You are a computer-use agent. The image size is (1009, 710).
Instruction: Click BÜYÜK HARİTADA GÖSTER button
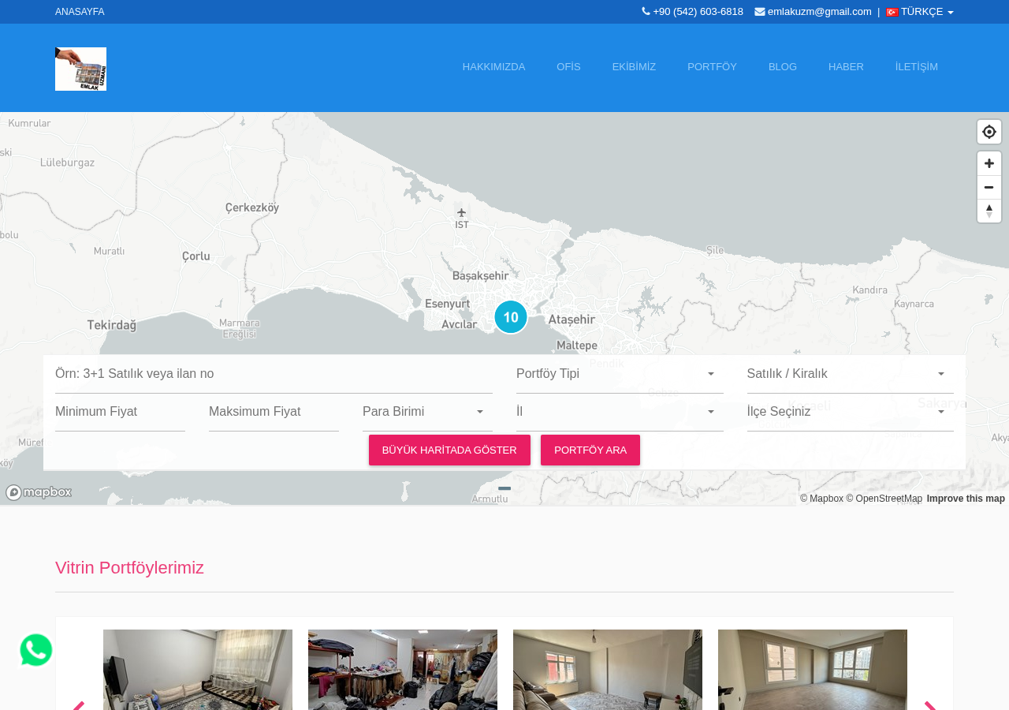(x=449, y=450)
